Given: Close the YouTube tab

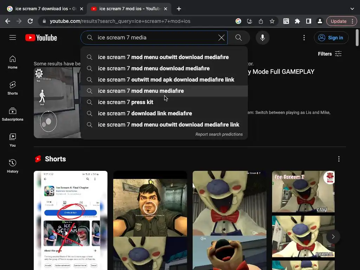Looking at the screenshot, I should [166, 9].
